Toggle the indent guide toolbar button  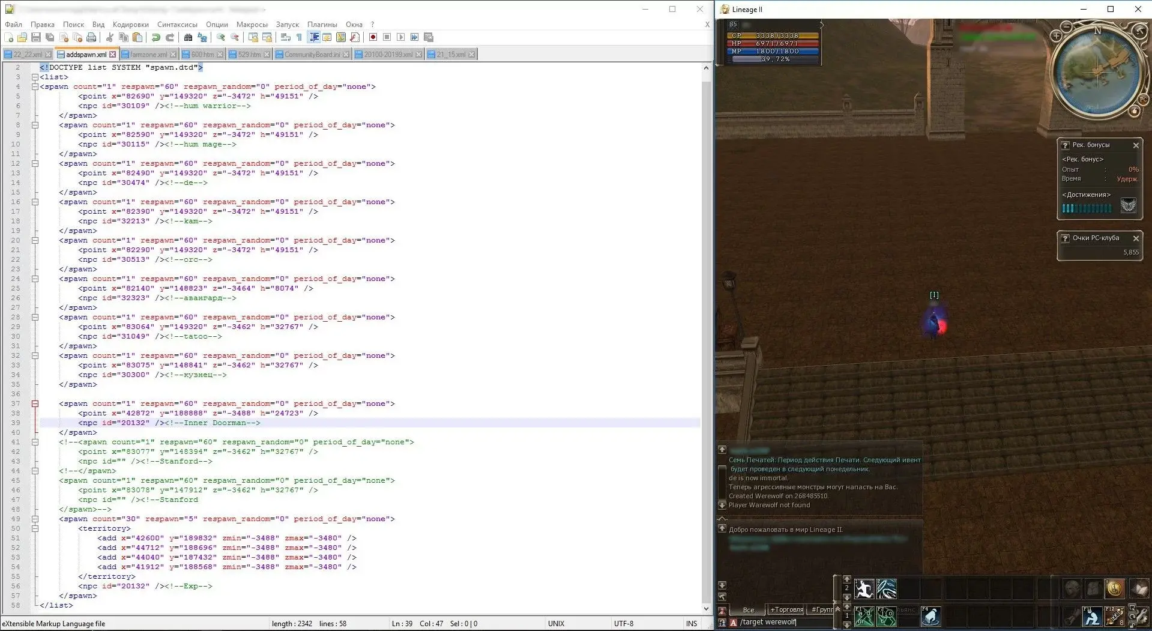point(313,37)
